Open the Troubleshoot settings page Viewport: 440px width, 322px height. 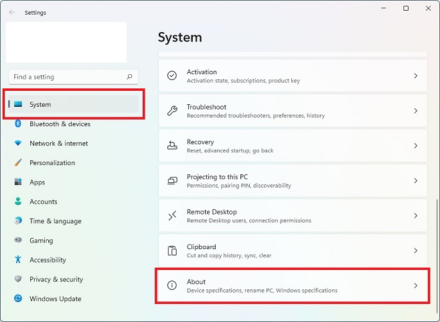[x=293, y=111]
